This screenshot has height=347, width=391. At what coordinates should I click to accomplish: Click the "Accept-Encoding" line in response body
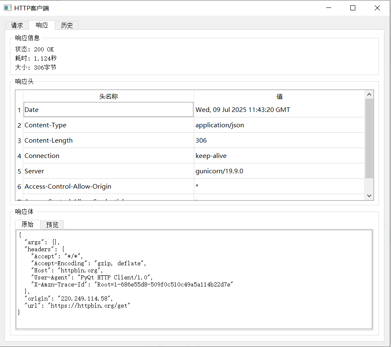coord(88,263)
